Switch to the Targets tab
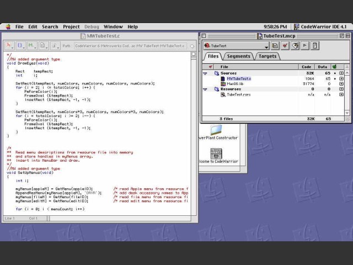This screenshot has width=353, height=265. tap(268, 56)
